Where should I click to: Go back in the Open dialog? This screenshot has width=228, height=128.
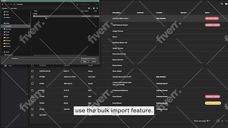(x=2, y=4)
